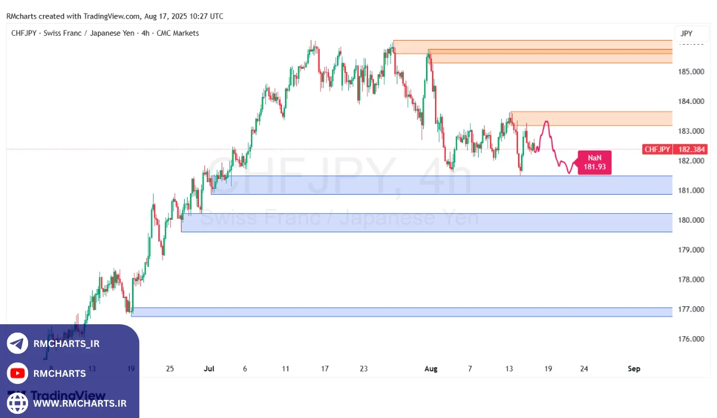The image size is (717, 418).
Task: Select the Aug label on the time axis
Action: pos(431,368)
